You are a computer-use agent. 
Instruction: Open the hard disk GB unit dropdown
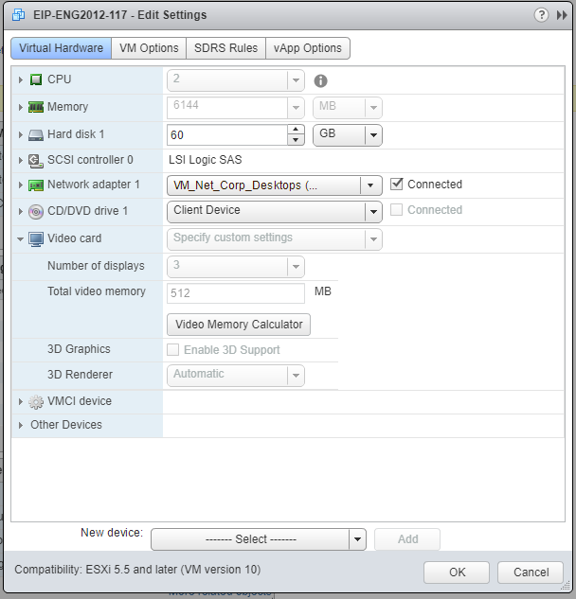(x=347, y=135)
